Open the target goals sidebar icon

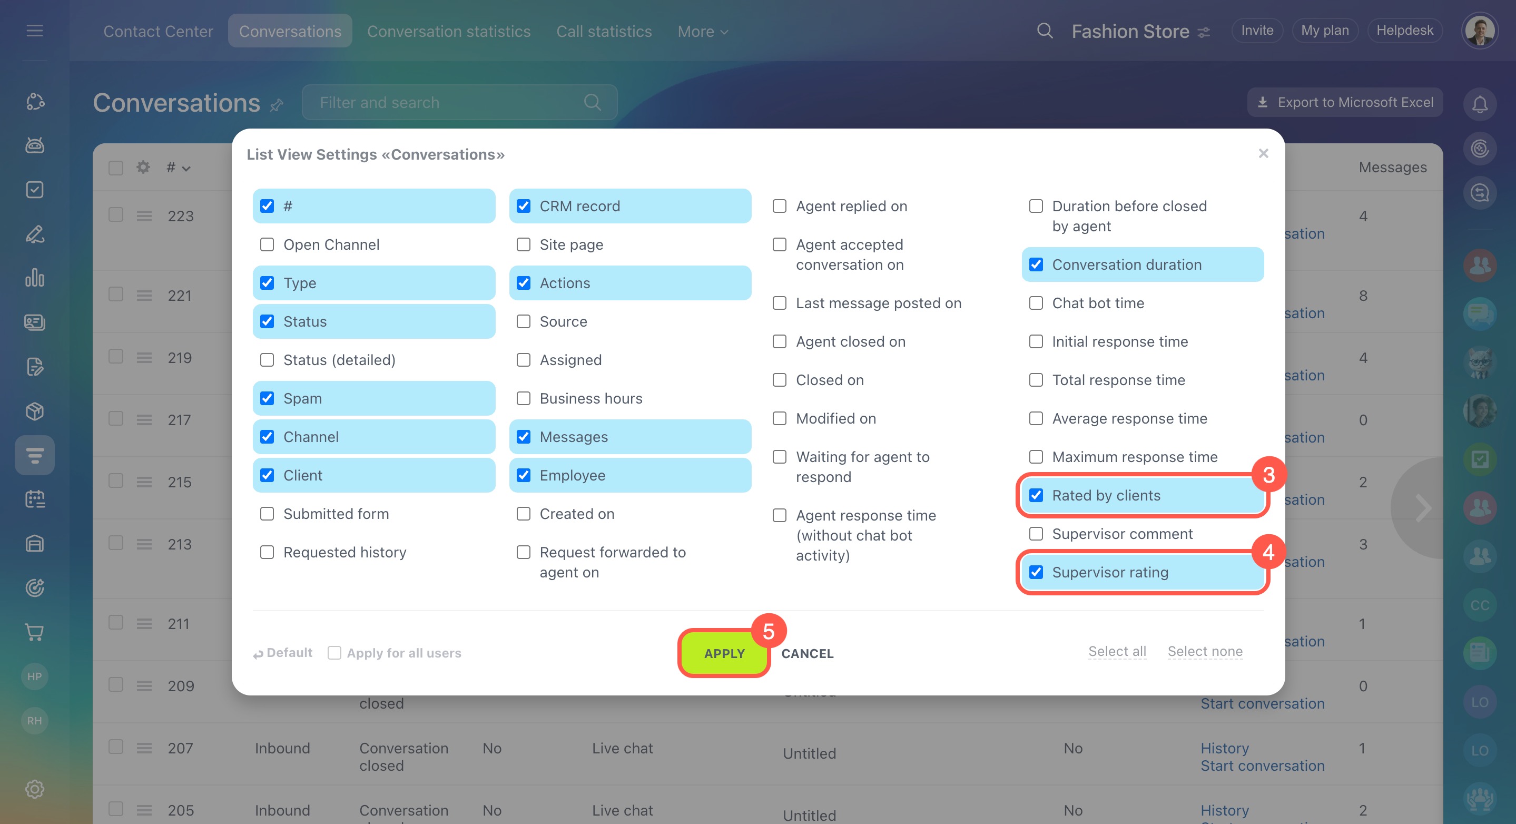click(x=35, y=588)
